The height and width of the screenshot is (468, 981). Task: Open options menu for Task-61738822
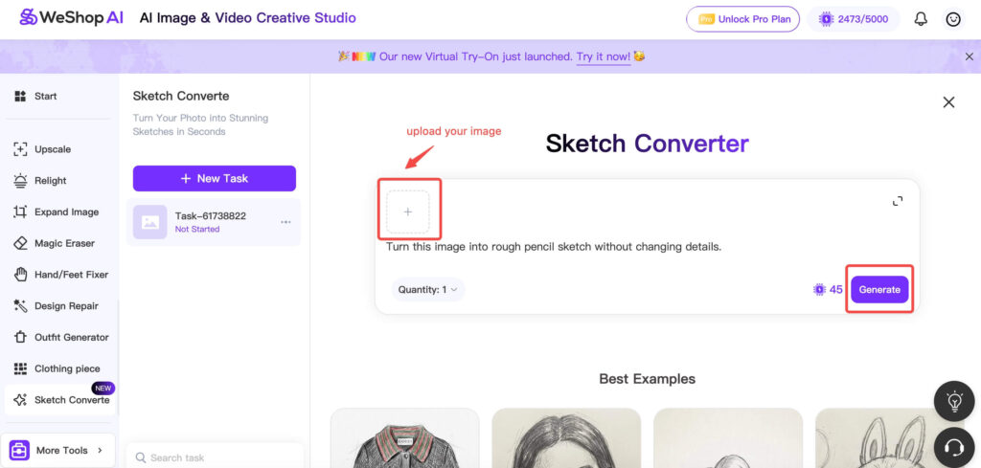pyautogui.click(x=285, y=222)
